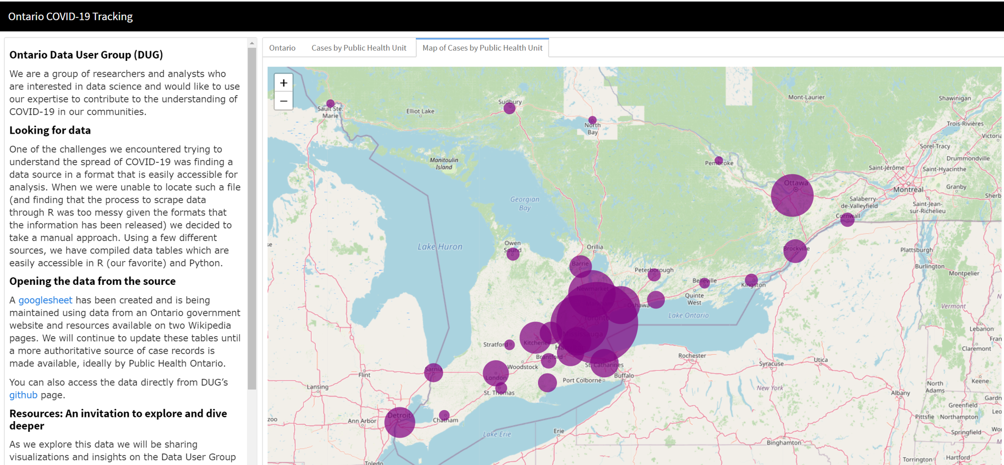Click the Ontario COVID-19 Tracking title
The image size is (1004, 465).
(70, 16)
